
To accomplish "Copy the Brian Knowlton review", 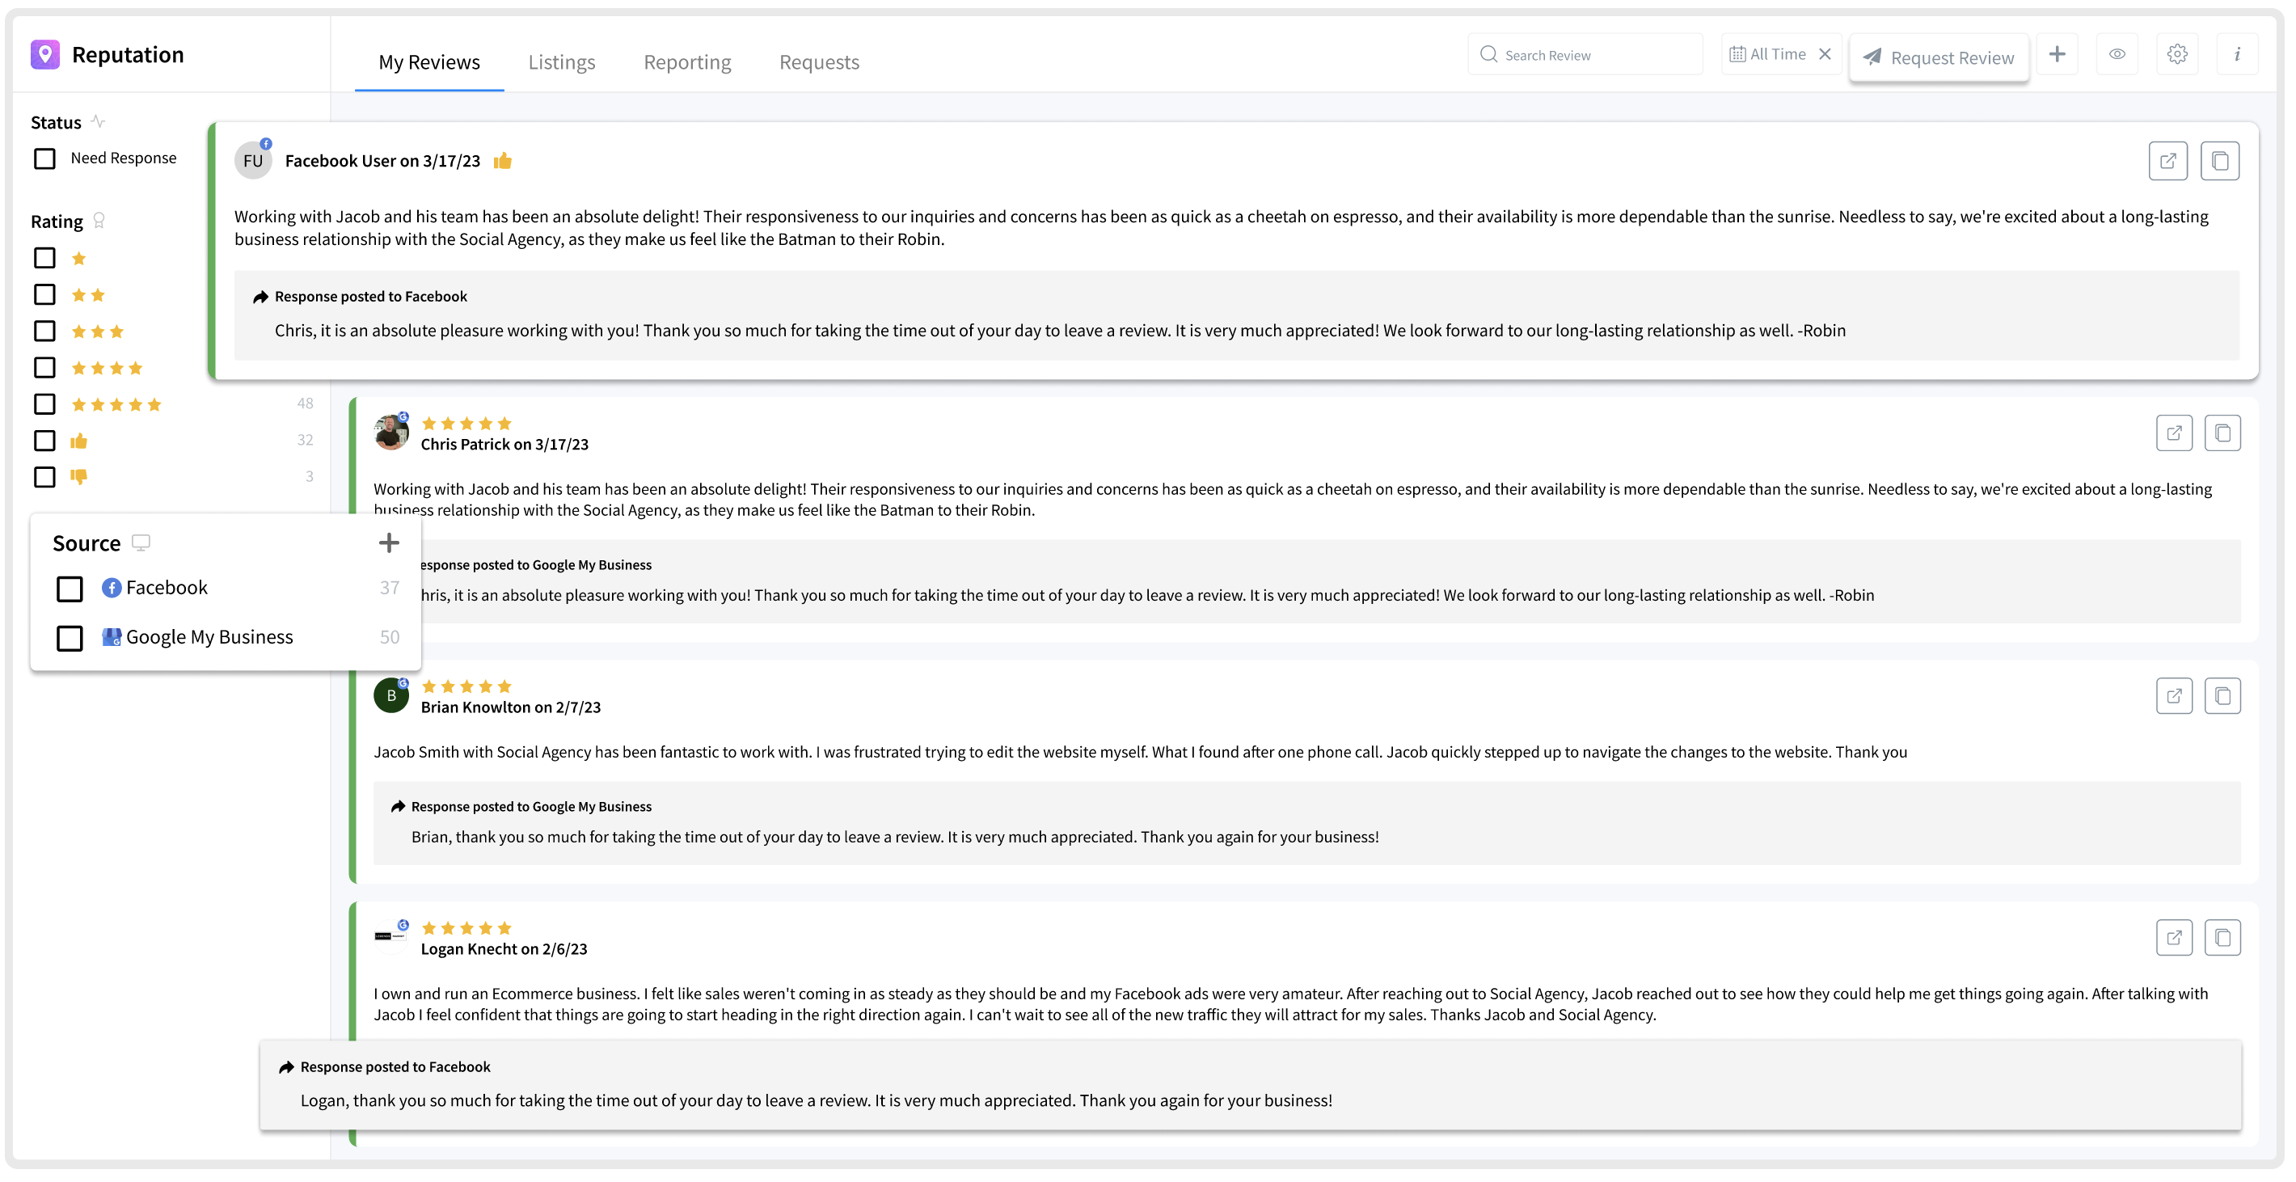I will 2222,696.
